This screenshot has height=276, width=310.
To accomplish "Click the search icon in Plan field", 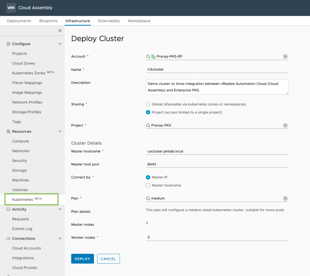I will pyautogui.click(x=148, y=198).
